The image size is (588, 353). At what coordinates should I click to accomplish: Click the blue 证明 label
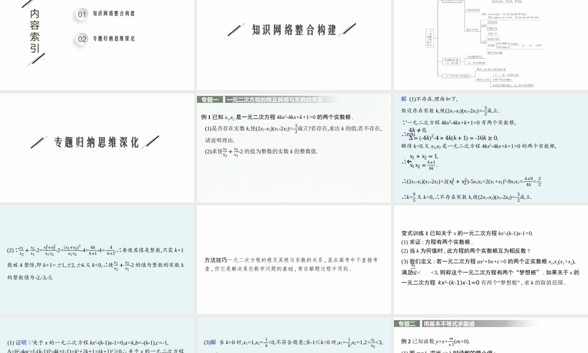21,342
